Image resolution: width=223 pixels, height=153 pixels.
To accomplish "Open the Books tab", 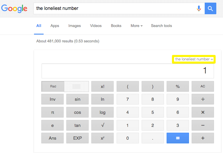I will click(116, 26).
